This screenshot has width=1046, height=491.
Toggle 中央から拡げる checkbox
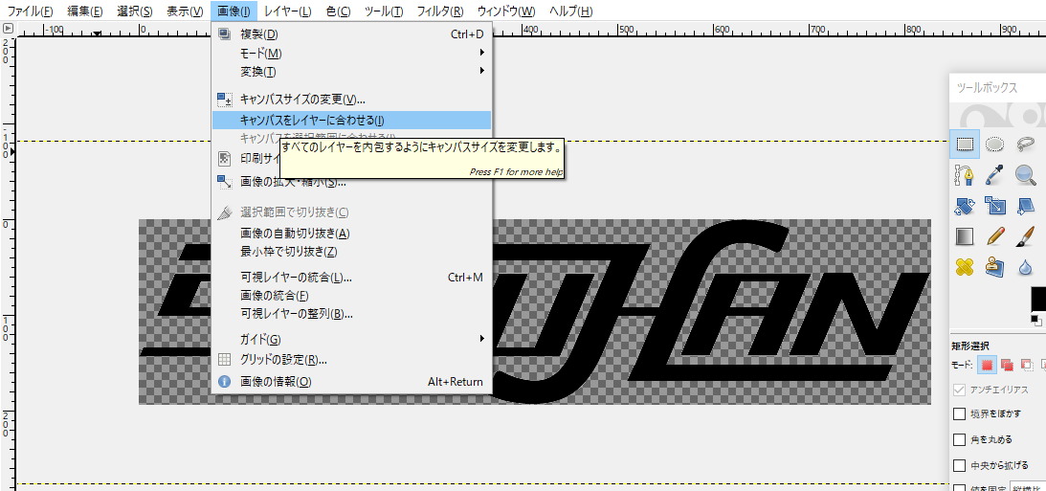pyautogui.click(x=959, y=465)
